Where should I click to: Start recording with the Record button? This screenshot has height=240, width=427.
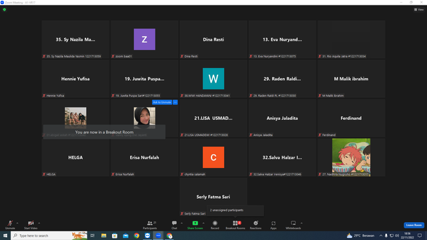215,225
